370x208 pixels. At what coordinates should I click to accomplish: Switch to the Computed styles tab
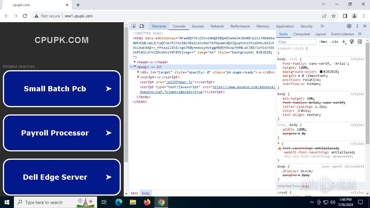coord(301,34)
